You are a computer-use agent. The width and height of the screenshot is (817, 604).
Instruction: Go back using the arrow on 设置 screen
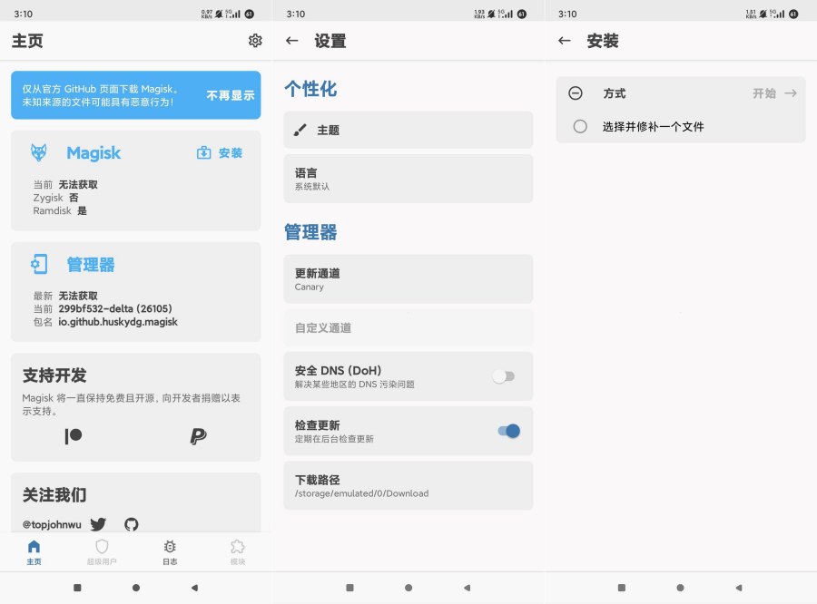(x=291, y=41)
